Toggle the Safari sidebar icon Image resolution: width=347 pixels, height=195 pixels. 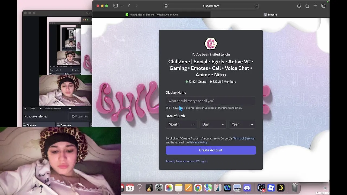[x=115, y=6]
